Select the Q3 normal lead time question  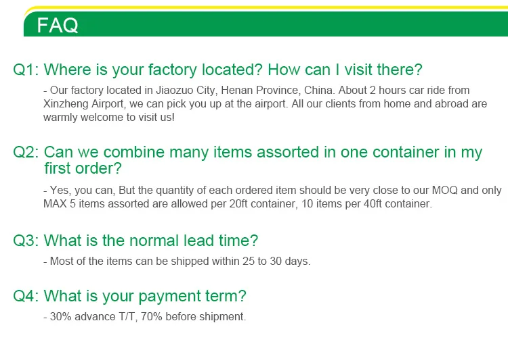[x=135, y=241]
